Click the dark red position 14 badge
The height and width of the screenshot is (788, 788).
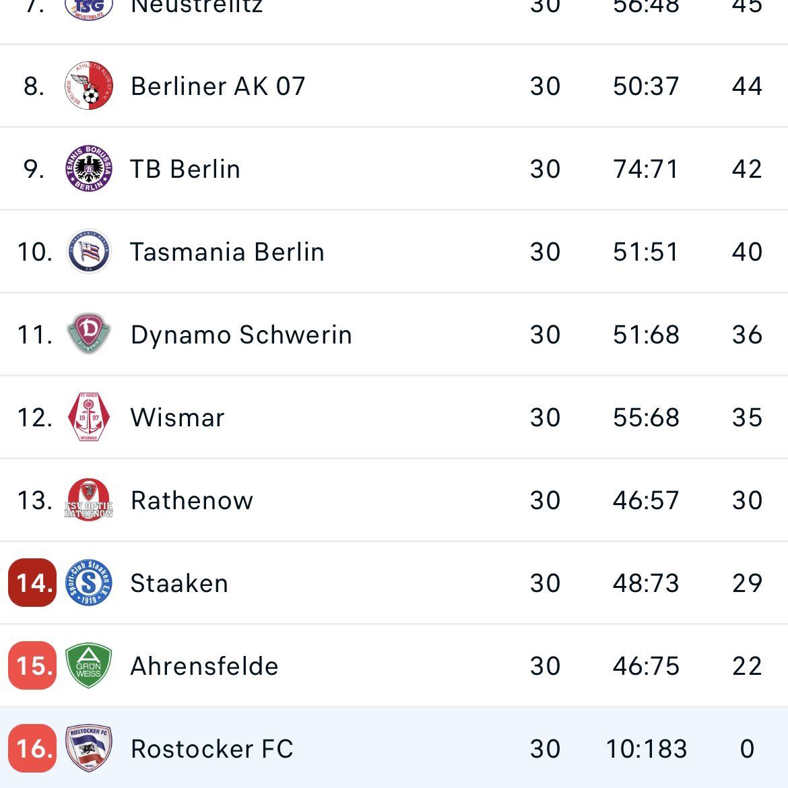point(32,583)
